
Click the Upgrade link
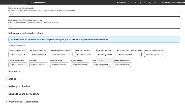(x=121, y=3)
